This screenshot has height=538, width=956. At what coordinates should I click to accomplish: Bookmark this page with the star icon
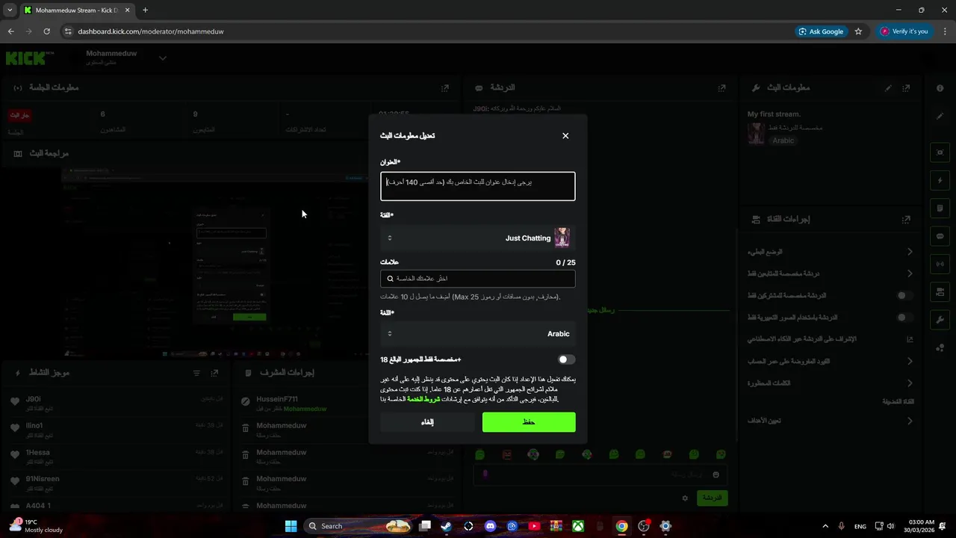(x=859, y=31)
